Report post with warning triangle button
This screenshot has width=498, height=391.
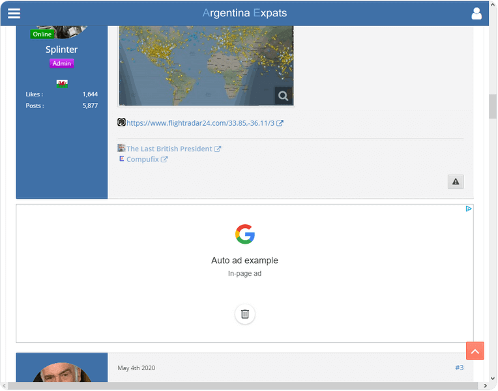[456, 182]
